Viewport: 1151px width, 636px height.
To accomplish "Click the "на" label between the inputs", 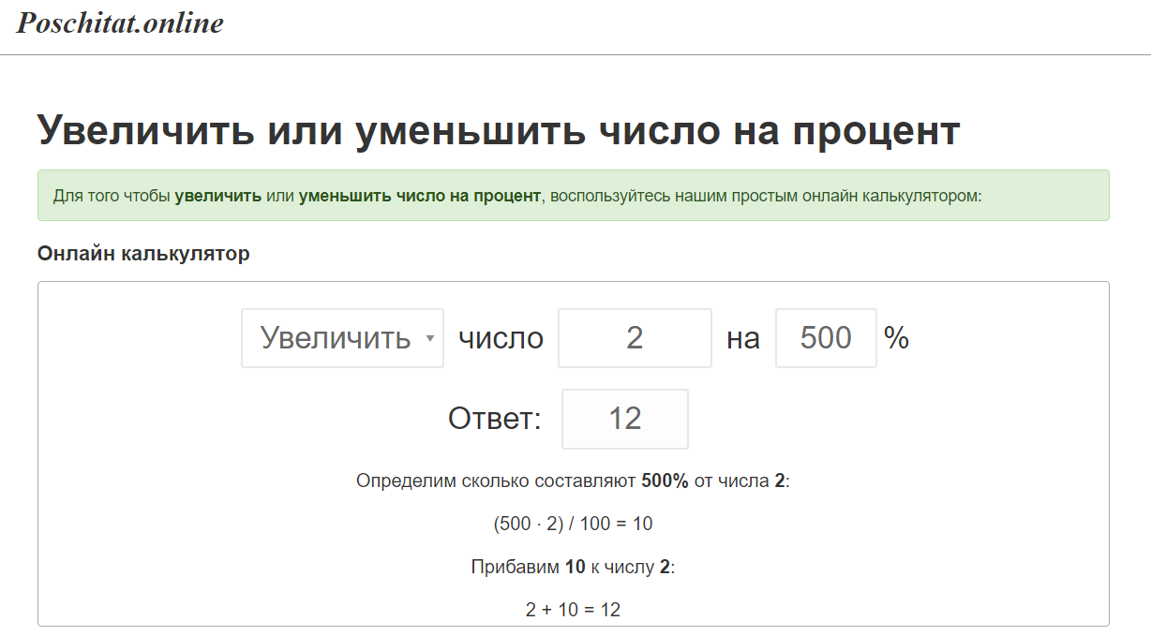I will (743, 338).
